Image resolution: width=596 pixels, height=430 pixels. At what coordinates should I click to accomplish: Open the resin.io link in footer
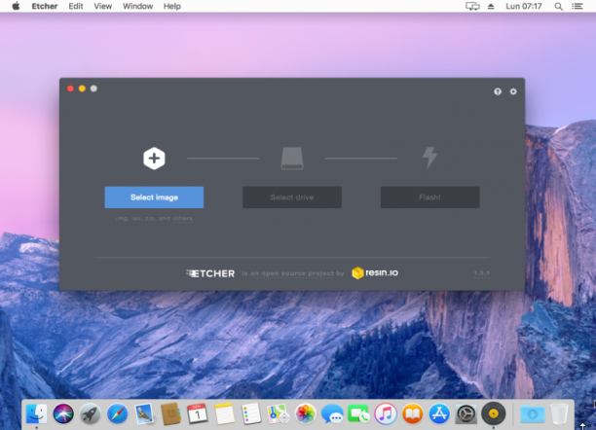point(375,272)
